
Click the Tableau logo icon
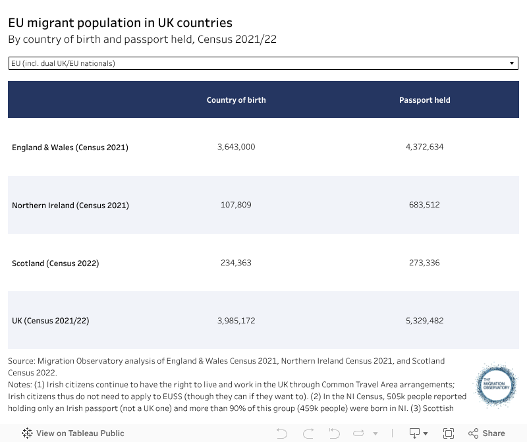coord(28,433)
